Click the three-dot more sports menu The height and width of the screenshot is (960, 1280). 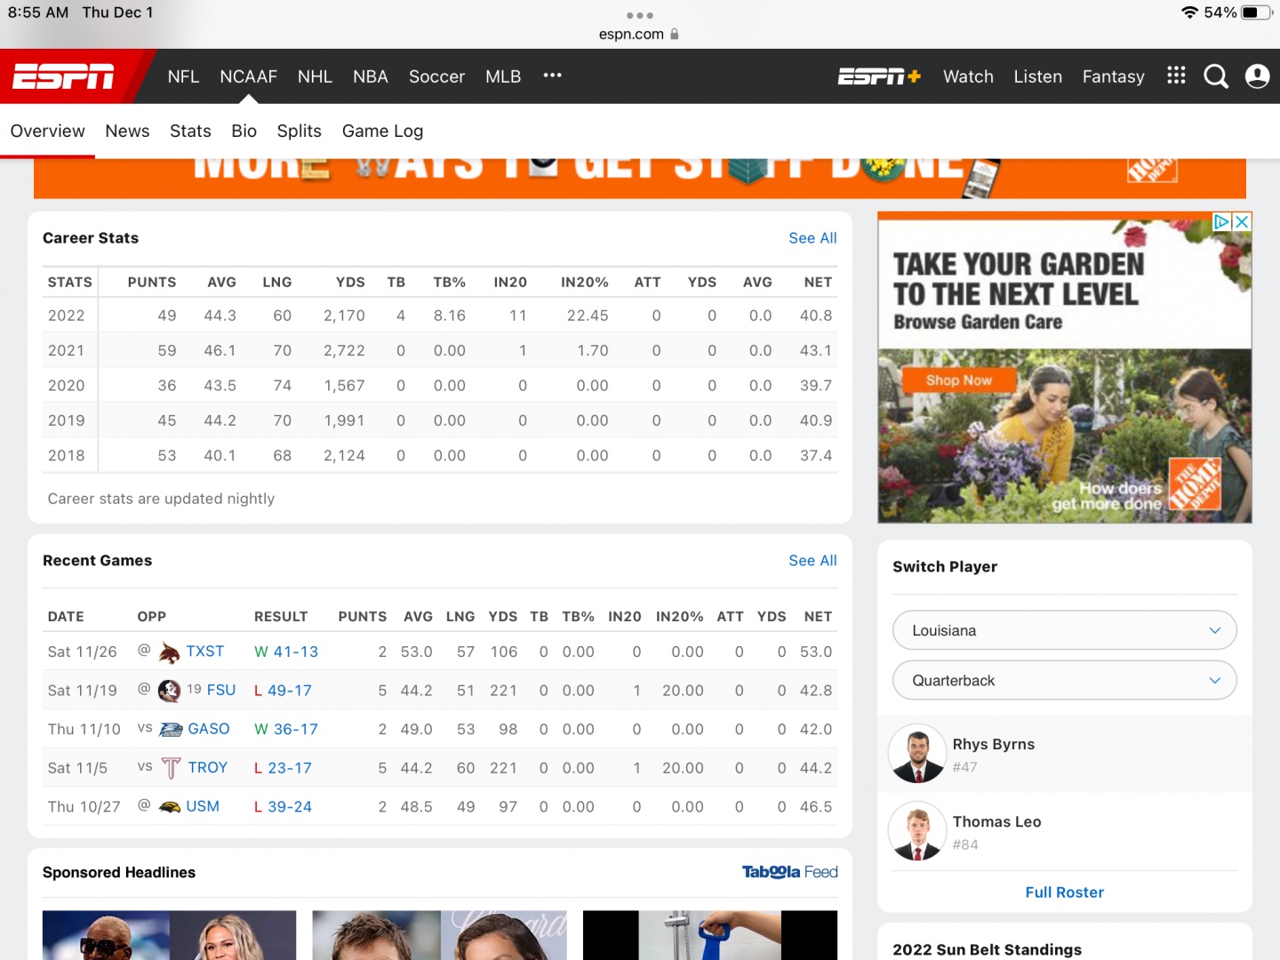[x=552, y=76]
